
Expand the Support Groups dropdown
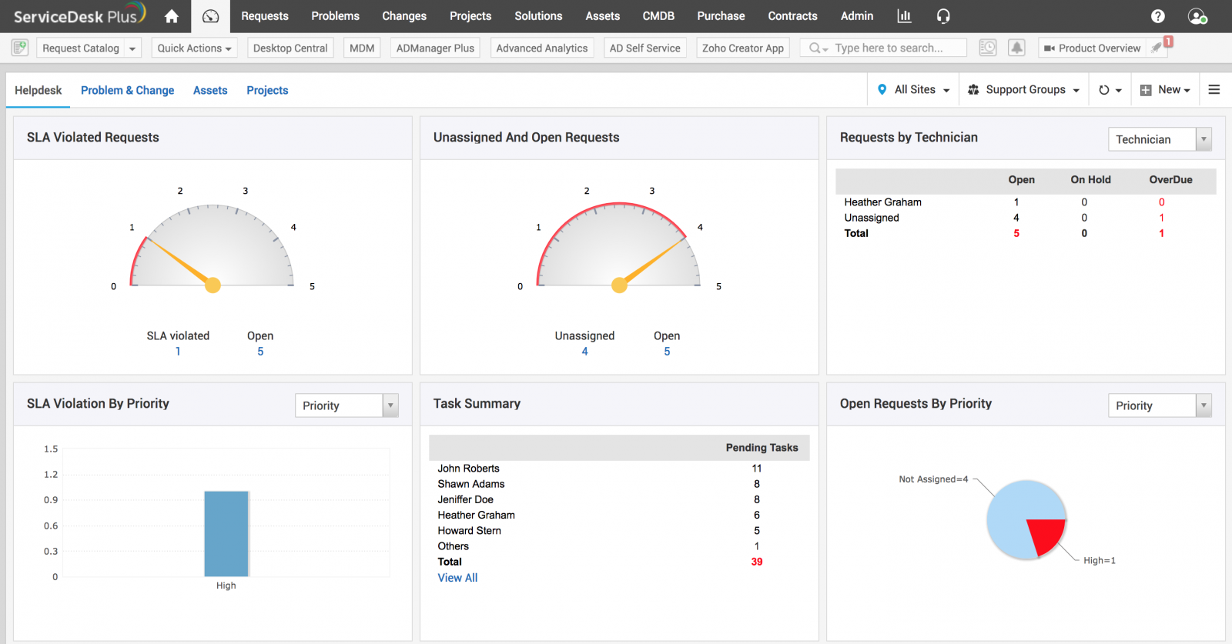pos(1023,90)
